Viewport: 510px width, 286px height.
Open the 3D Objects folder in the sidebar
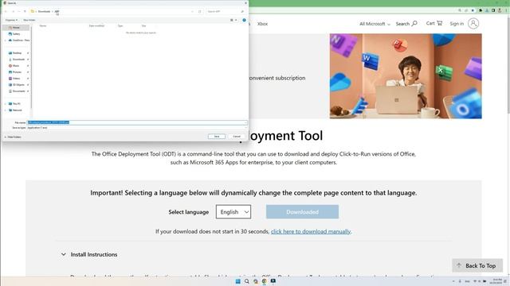tap(18, 85)
